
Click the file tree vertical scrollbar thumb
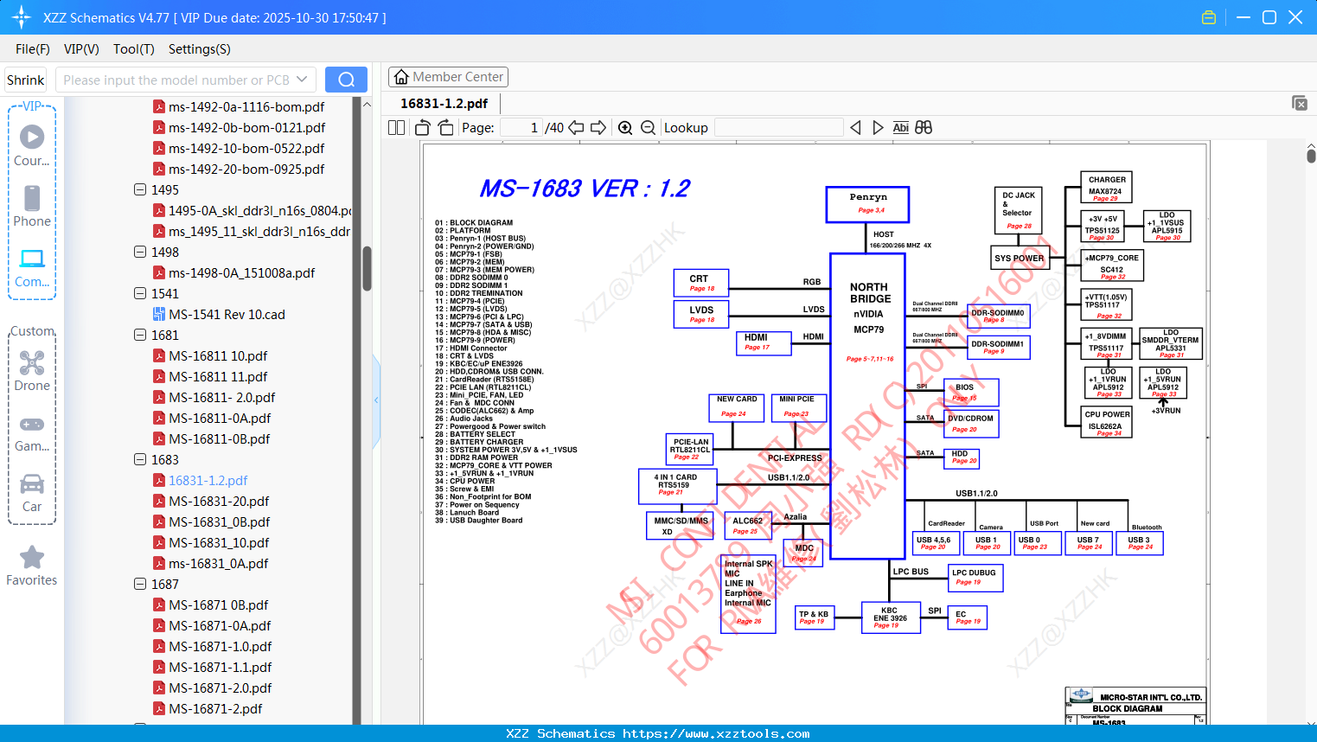coord(367,269)
